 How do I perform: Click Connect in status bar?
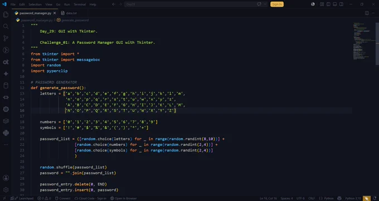(62, 198)
